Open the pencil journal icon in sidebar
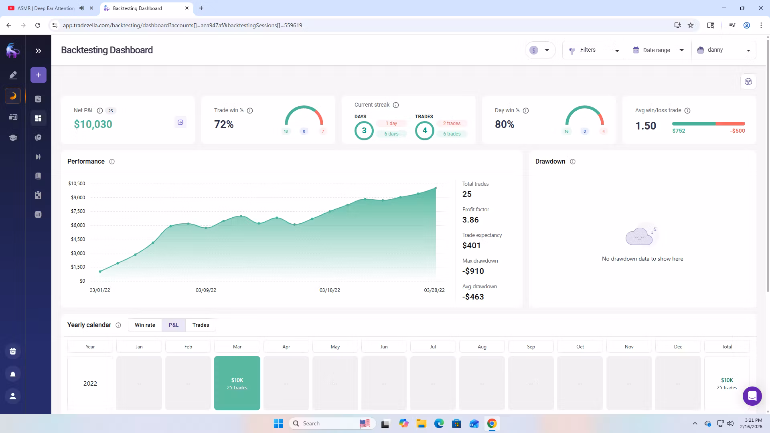This screenshot has height=433, width=770. point(13,75)
